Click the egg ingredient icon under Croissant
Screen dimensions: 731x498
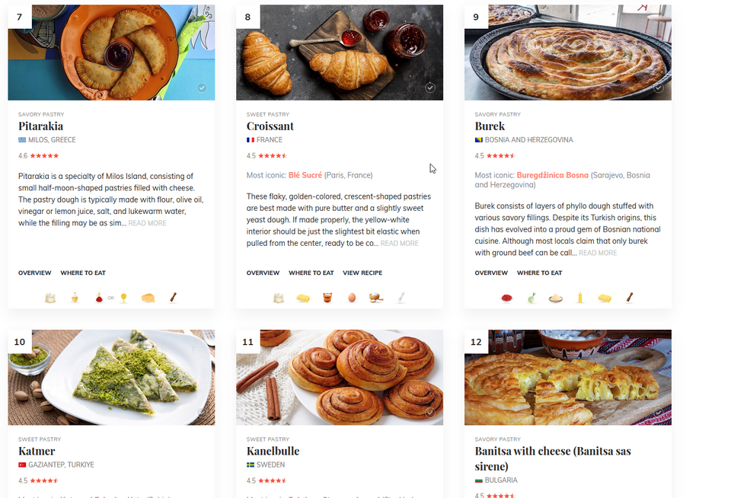352,298
